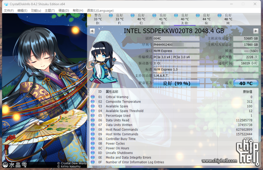
Task: Select the E: drive tab
Action: [x=163, y=19]
